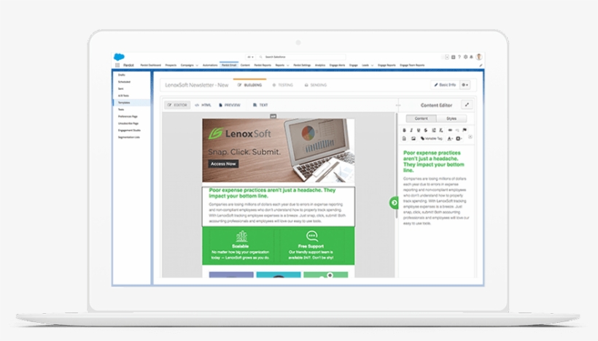Click the paste clipboard icon

pos(404,138)
